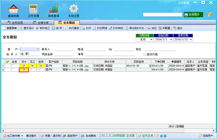Click the 电话 input field
The image size is (217, 139).
tap(95, 49)
